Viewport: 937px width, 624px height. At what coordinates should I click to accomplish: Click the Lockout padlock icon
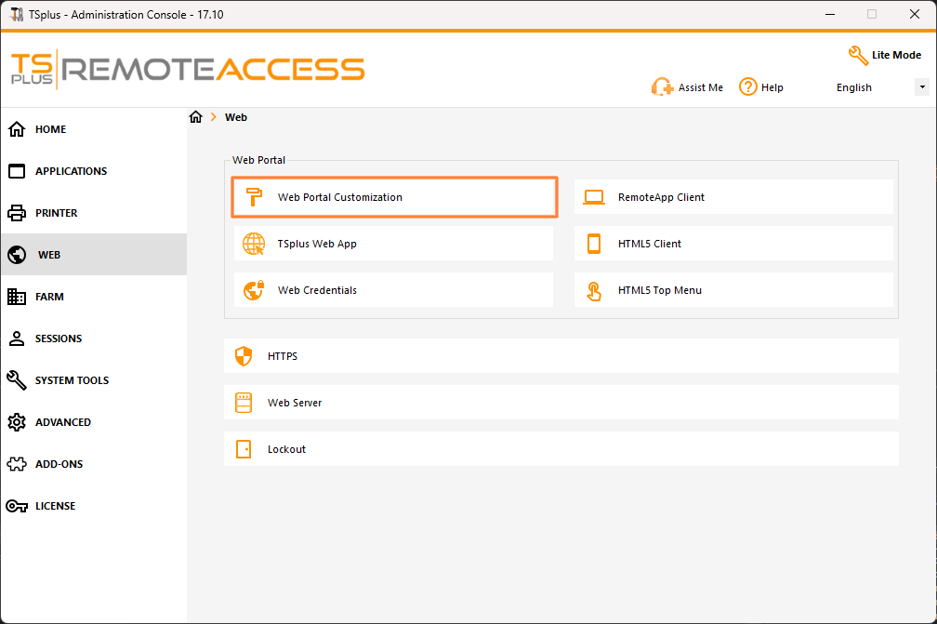(244, 449)
